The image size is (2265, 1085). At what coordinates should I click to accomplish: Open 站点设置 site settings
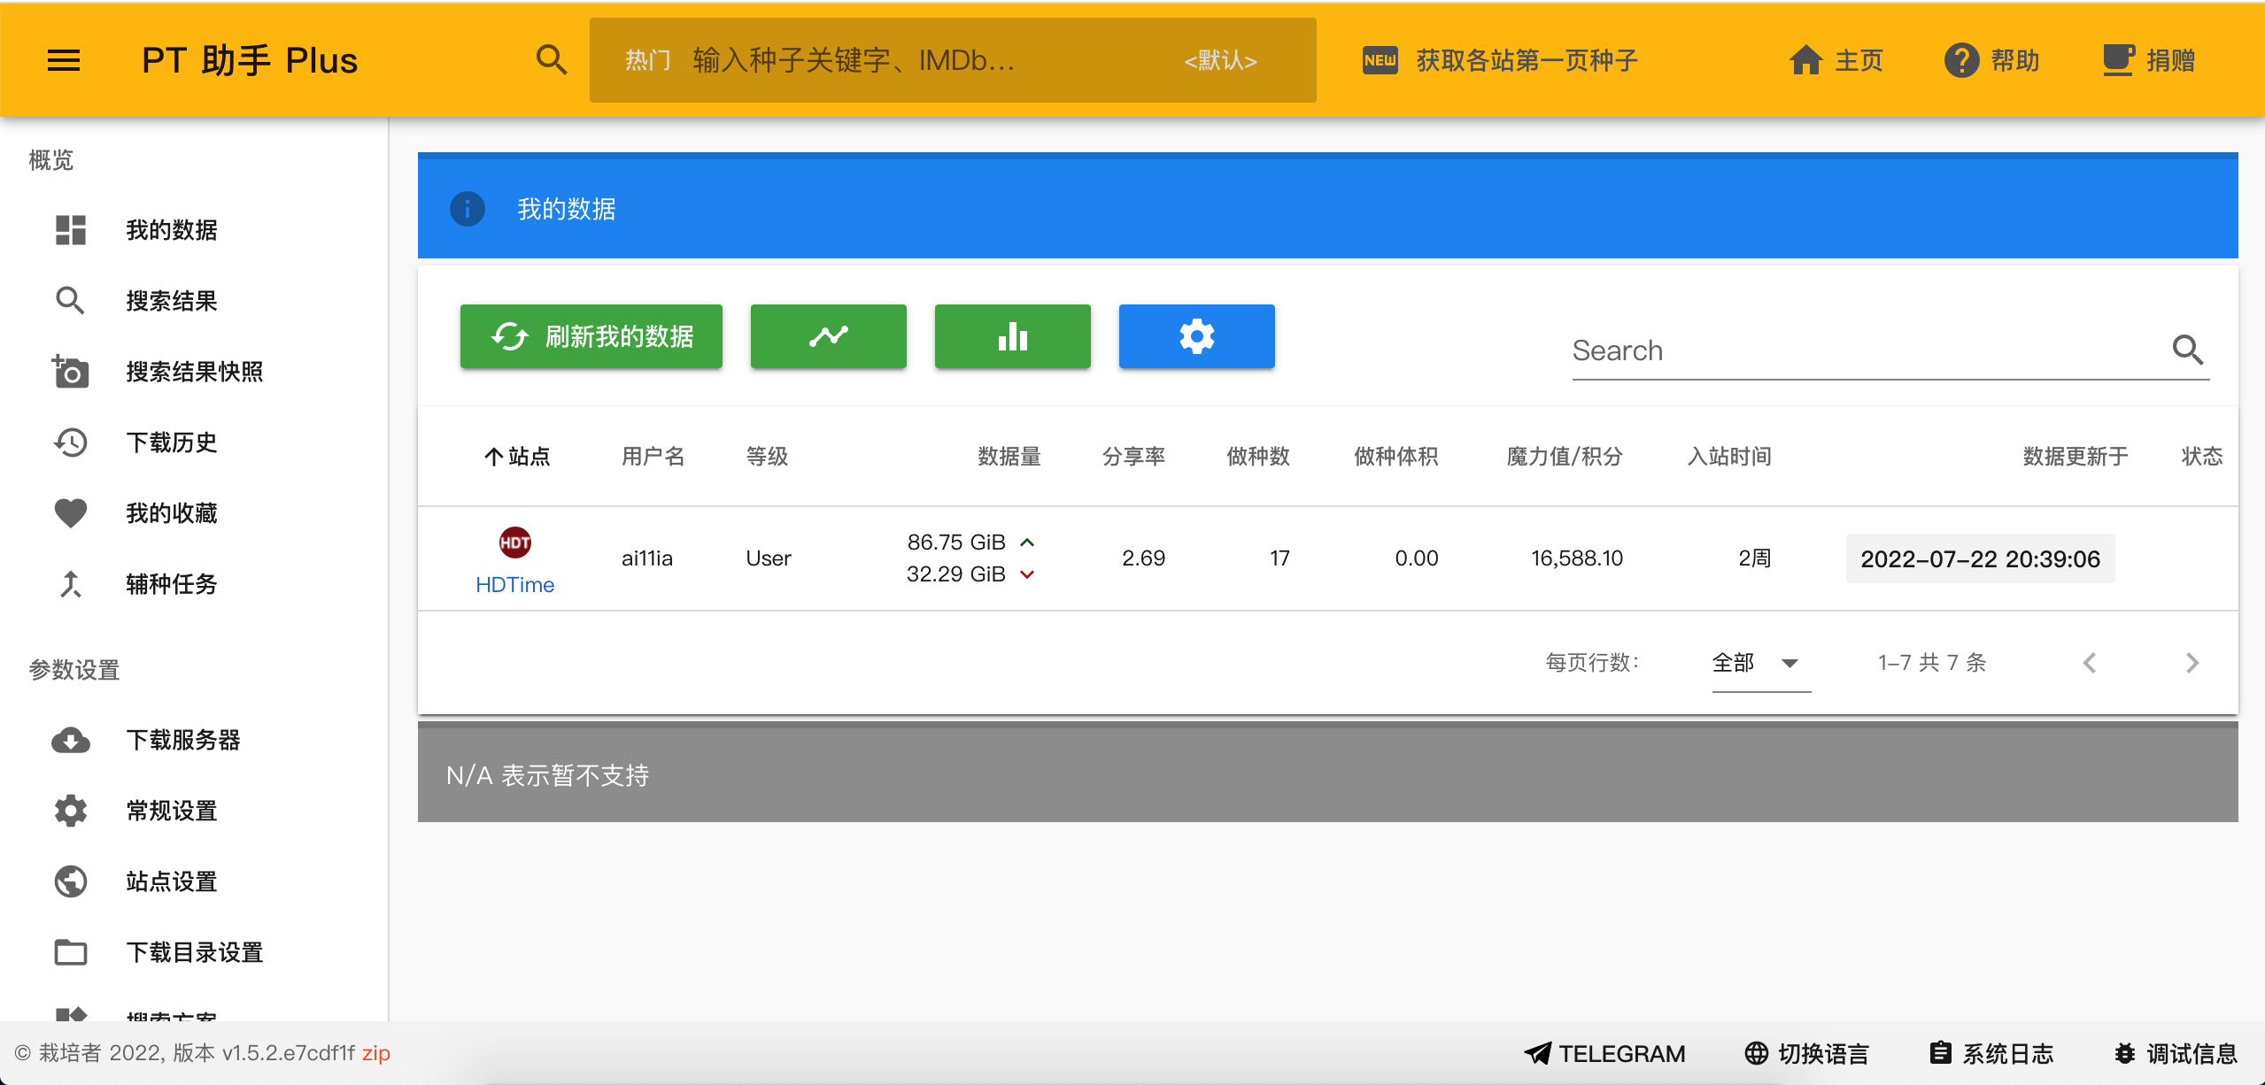194,881
